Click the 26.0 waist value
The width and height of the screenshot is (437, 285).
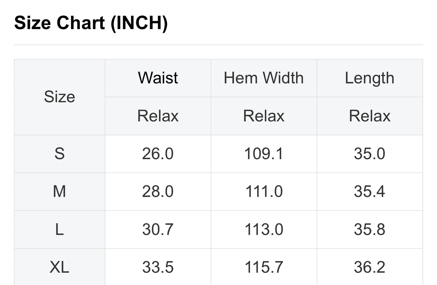(158, 154)
